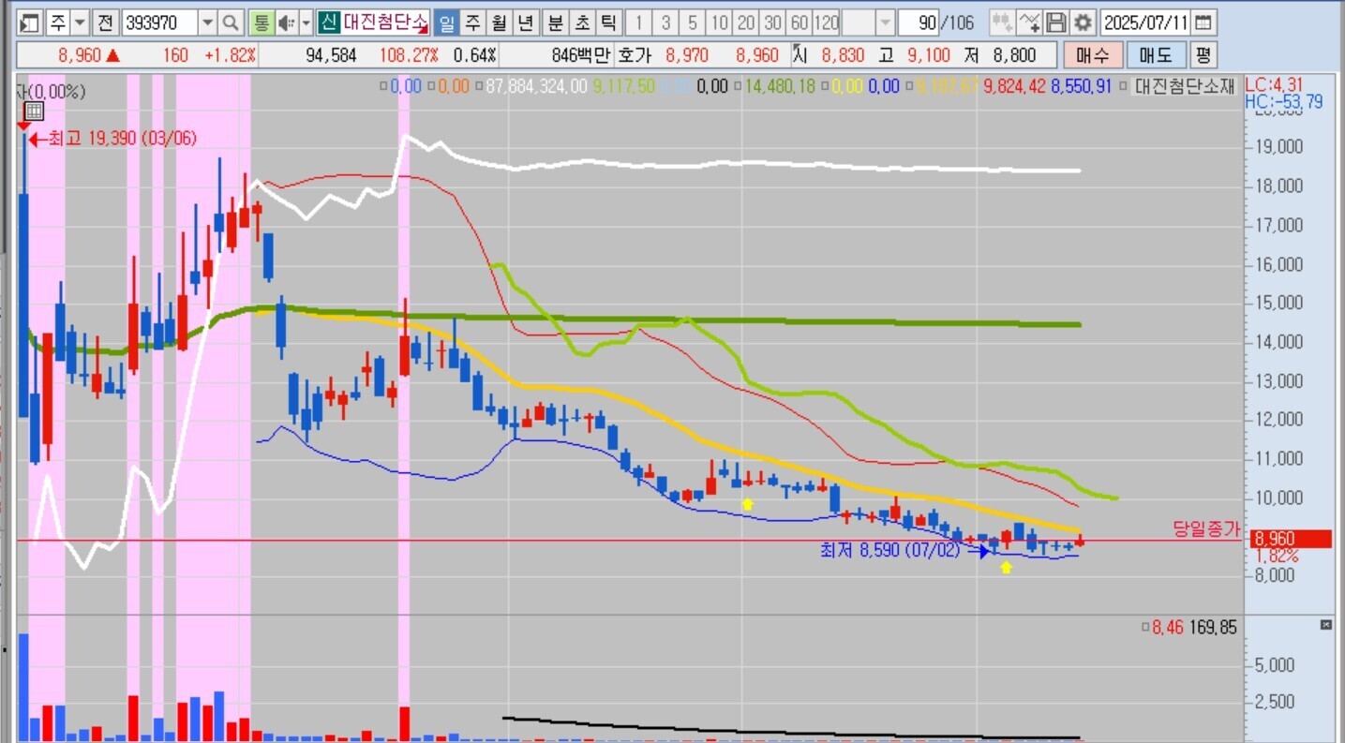The image size is (1345, 743).
Task: Select the 초 second chart tab
Action: [582, 22]
